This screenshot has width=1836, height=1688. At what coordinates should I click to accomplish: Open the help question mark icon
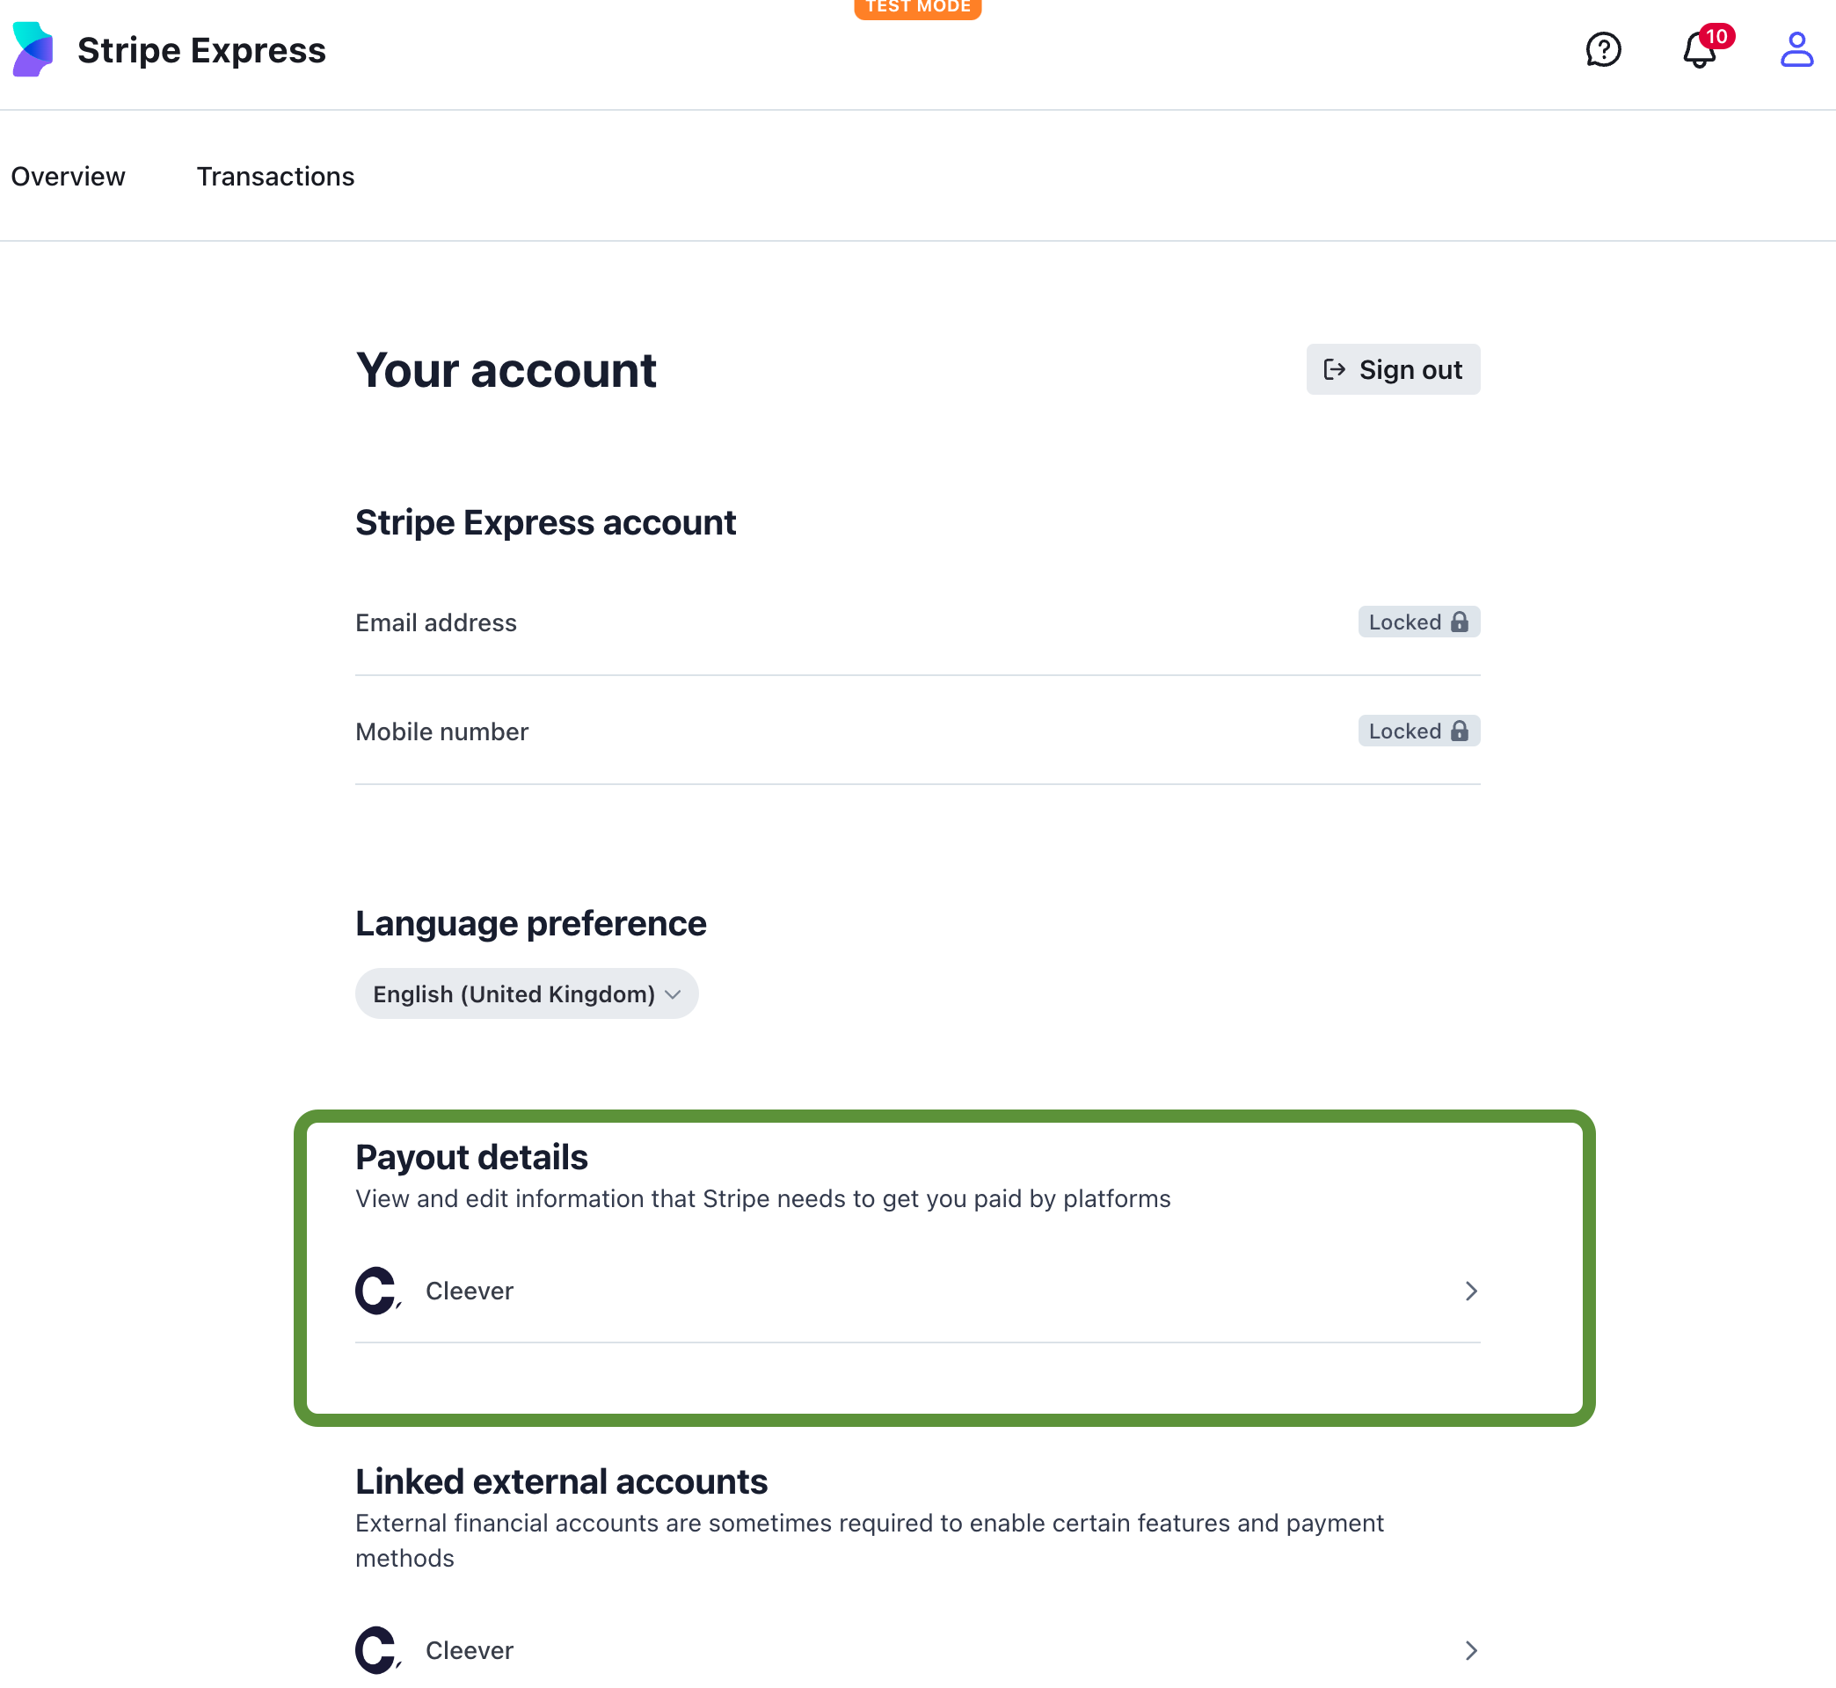[1602, 49]
